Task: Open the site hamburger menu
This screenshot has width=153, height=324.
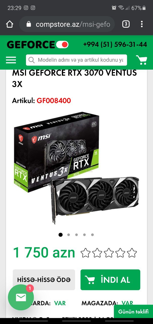Action: pyautogui.click(x=11, y=60)
